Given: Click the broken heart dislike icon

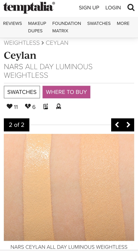Looking at the screenshot, I should [x=28, y=106].
